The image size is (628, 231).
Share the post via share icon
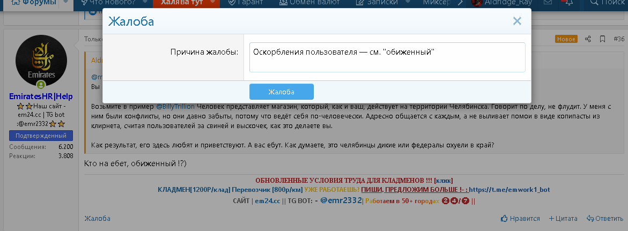point(588,39)
